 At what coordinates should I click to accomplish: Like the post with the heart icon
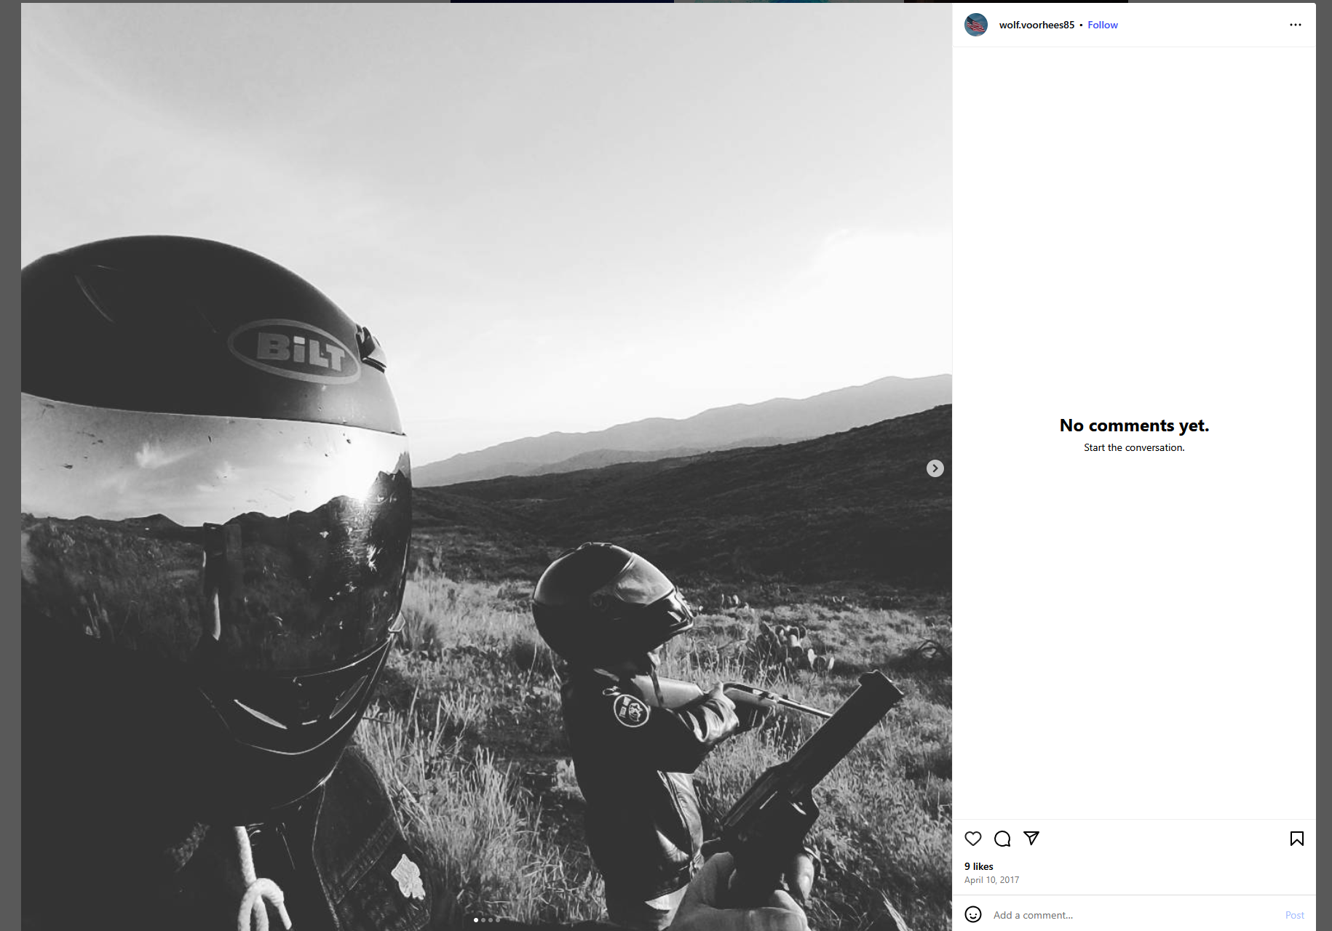click(973, 839)
